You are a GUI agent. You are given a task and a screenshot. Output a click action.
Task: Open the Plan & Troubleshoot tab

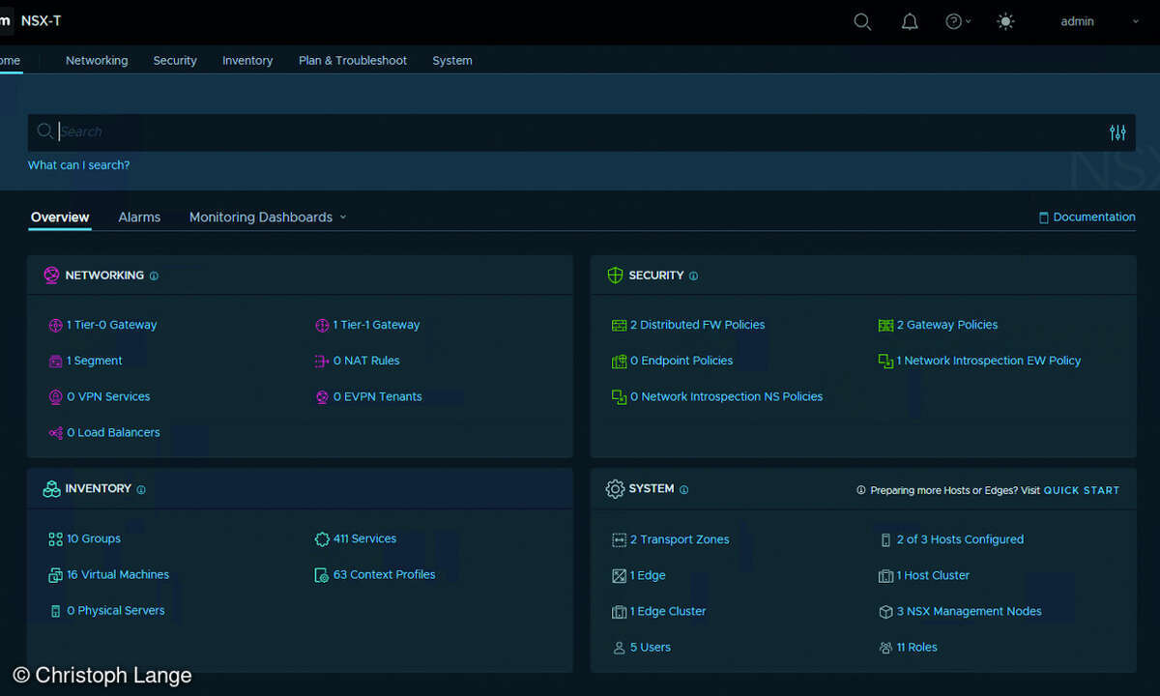pos(353,60)
